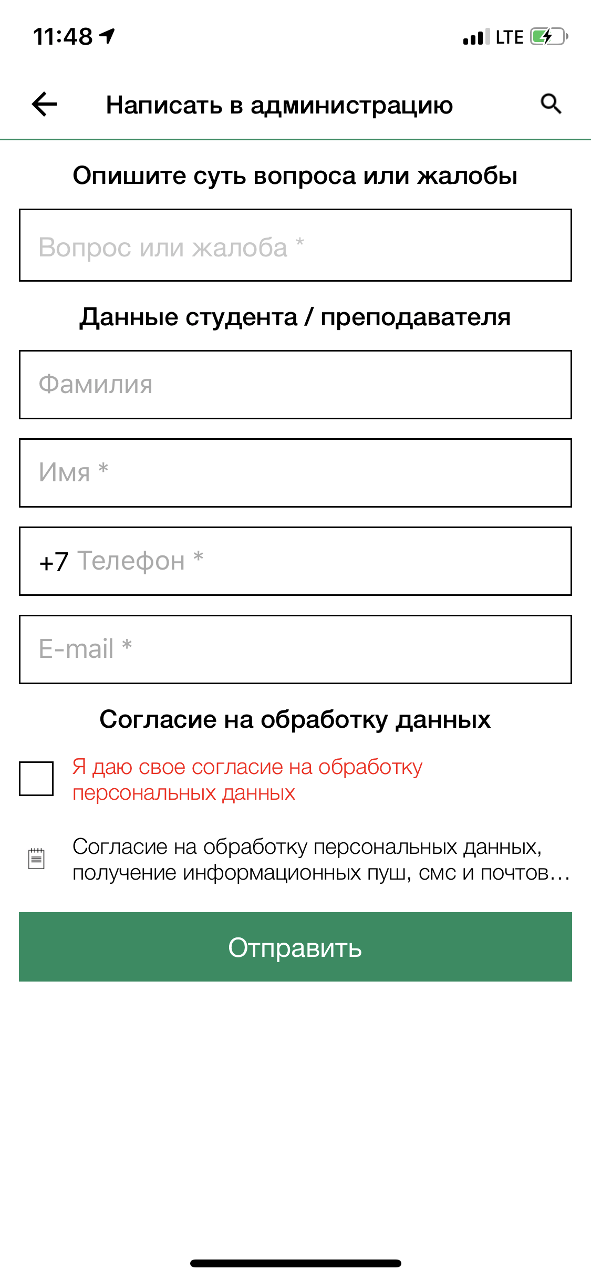591x1280 pixels.
Task: Tap the 'Написать в администрацию' page title
Action: (x=279, y=105)
